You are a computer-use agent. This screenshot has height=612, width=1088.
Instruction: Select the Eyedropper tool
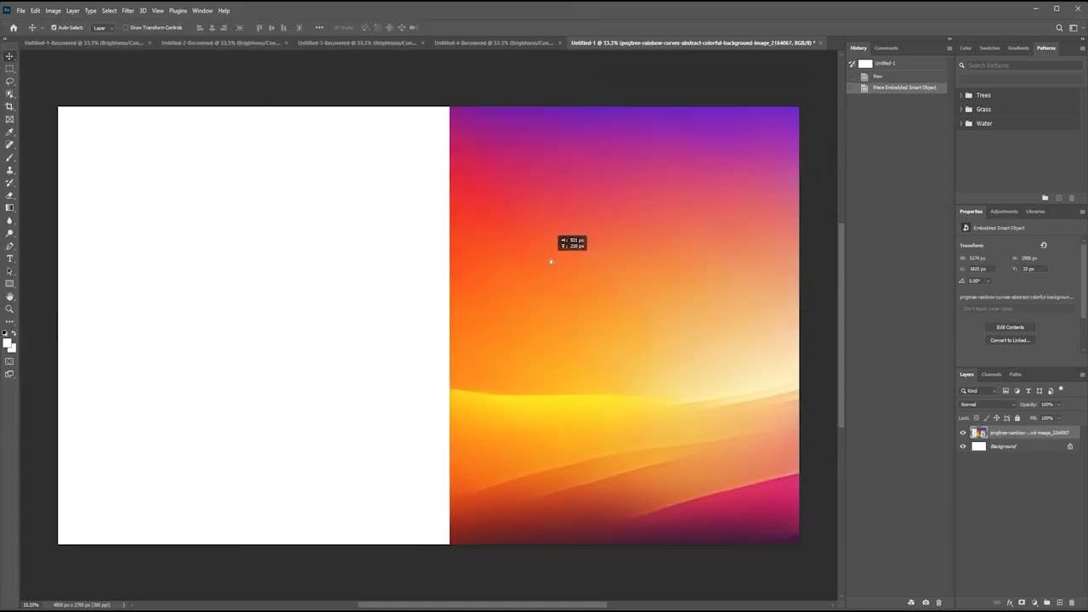pyautogui.click(x=9, y=132)
